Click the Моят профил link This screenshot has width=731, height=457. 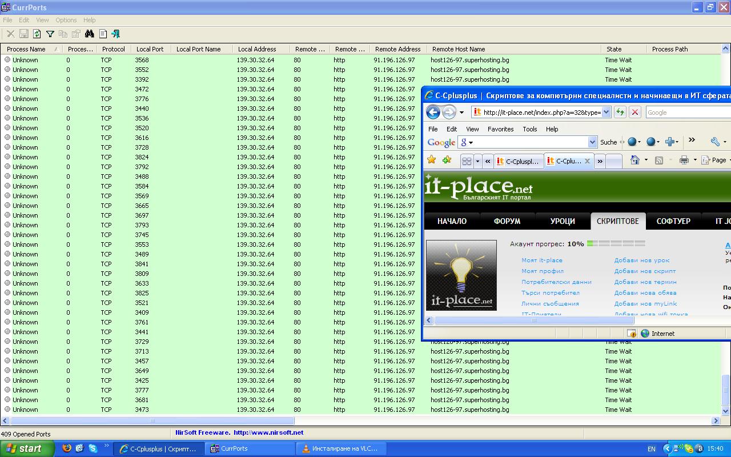542,271
